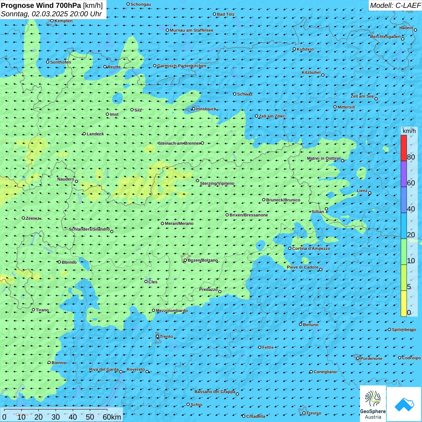Select the Cortina d'Ampezzo marker
This screenshot has height=422, width=422.
coord(290,248)
